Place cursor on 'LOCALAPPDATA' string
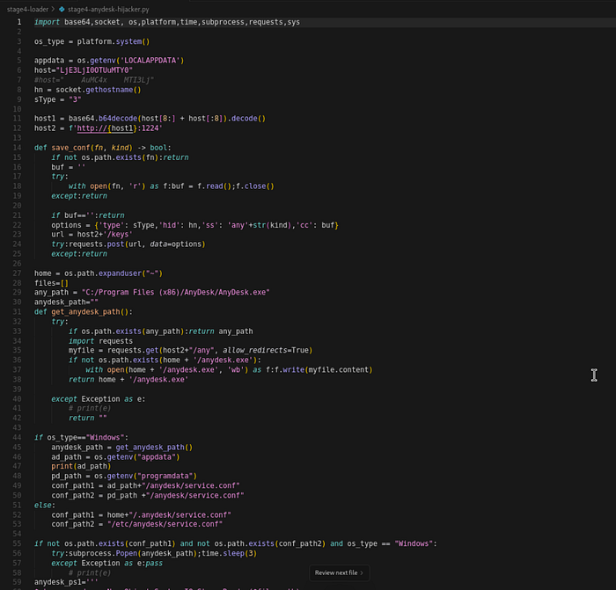Image resolution: width=616 pixels, height=590 pixels. tap(150, 61)
